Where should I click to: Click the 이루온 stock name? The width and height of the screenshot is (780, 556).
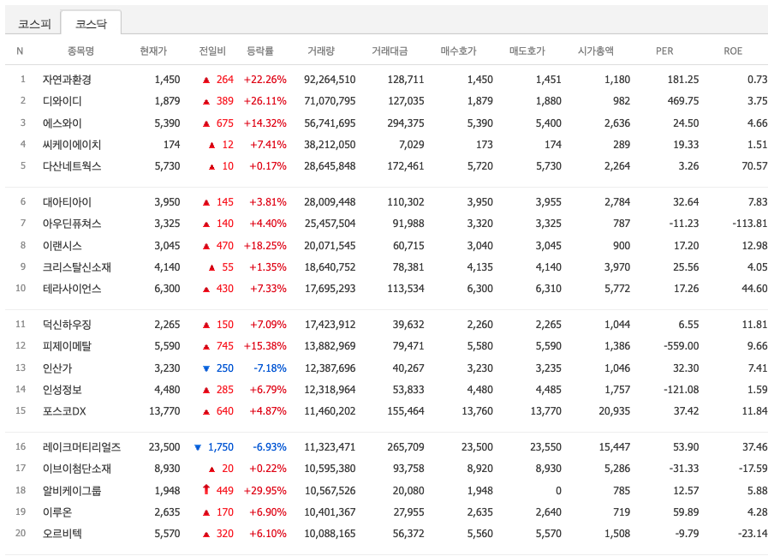57,511
